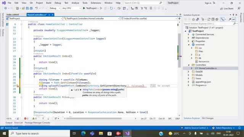Click the error count indicator in editor status
Viewport: 244px width, 137px height.
(26, 118)
